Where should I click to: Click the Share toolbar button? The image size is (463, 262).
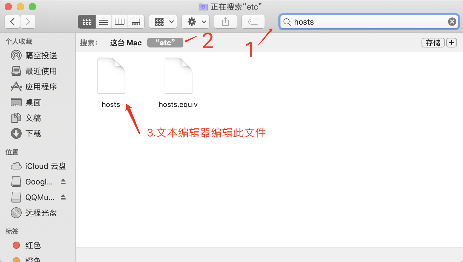(225, 22)
